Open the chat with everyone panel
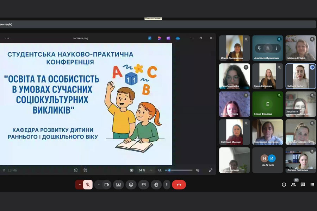 pos(303,185)
